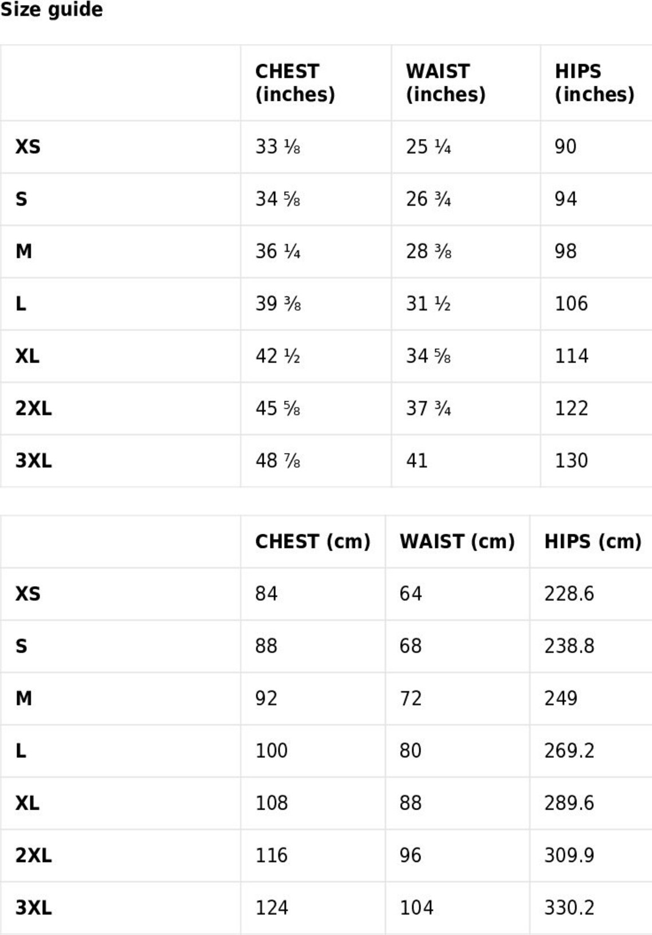Viewport: 652px width, 935px height.
Task: Click the hips value 106 for size L
Action: point(571,303)
